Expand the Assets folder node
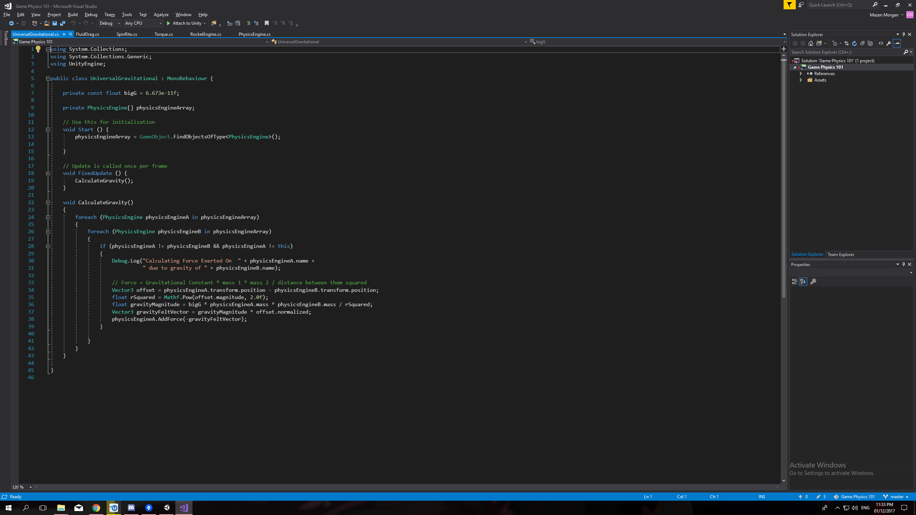The image size is (916, 515). click(801, 80)
